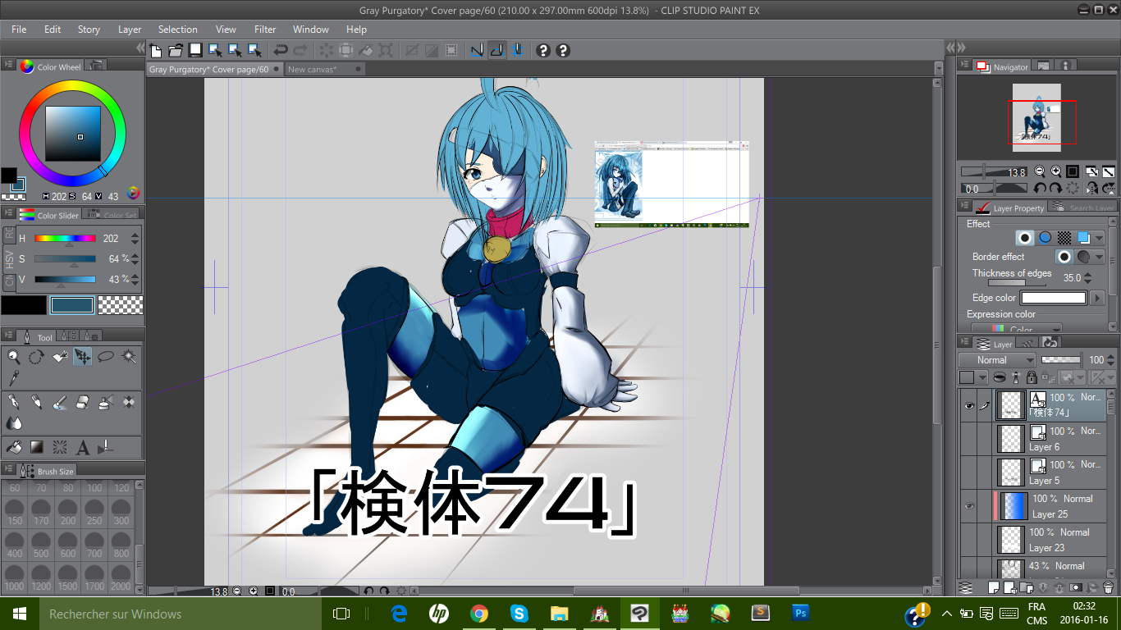The width and height of the screenshot is (1121, 630).
Task: Toggle the Border effect button in Layer Property
Action: click(x=1025, y=238)
